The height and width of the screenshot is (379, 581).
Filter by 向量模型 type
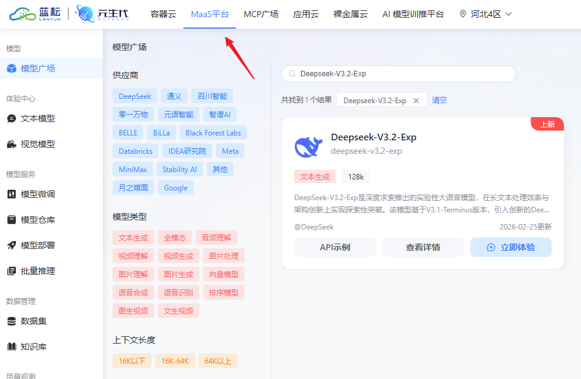coord(224,275)
